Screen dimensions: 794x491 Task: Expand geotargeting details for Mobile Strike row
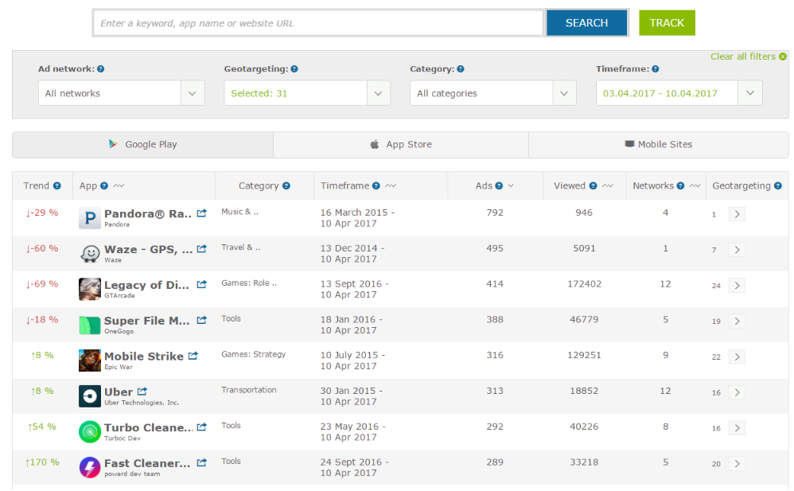pos(737,357)
